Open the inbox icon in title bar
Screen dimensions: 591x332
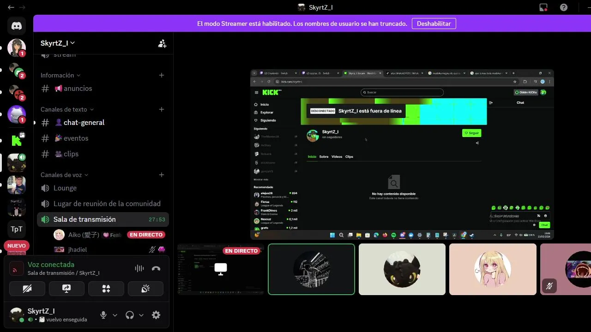click(543, 7)
